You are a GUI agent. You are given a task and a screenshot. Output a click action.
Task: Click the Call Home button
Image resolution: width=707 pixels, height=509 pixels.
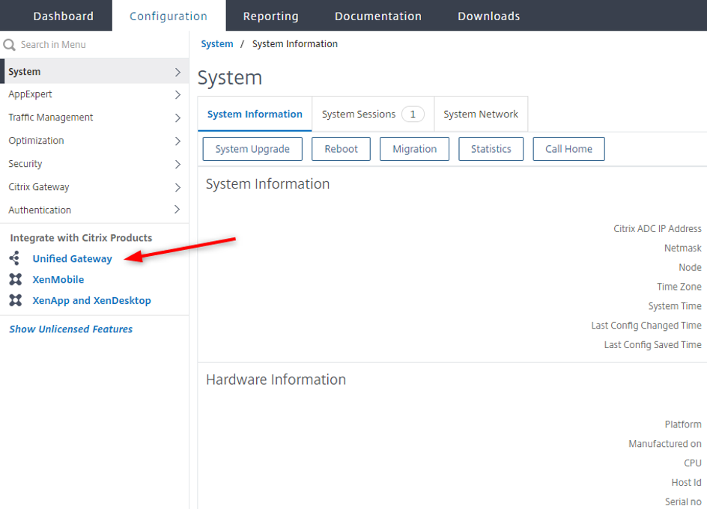(x=568, y=149)
